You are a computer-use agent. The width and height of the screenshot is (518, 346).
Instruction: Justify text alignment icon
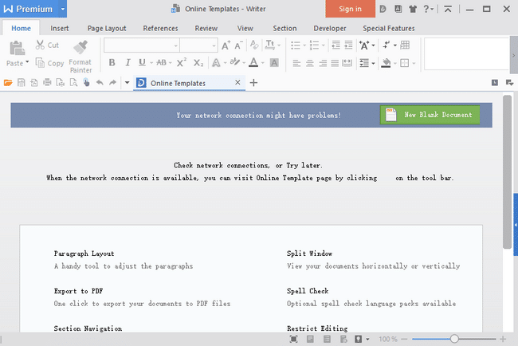(x=335, y=63)
